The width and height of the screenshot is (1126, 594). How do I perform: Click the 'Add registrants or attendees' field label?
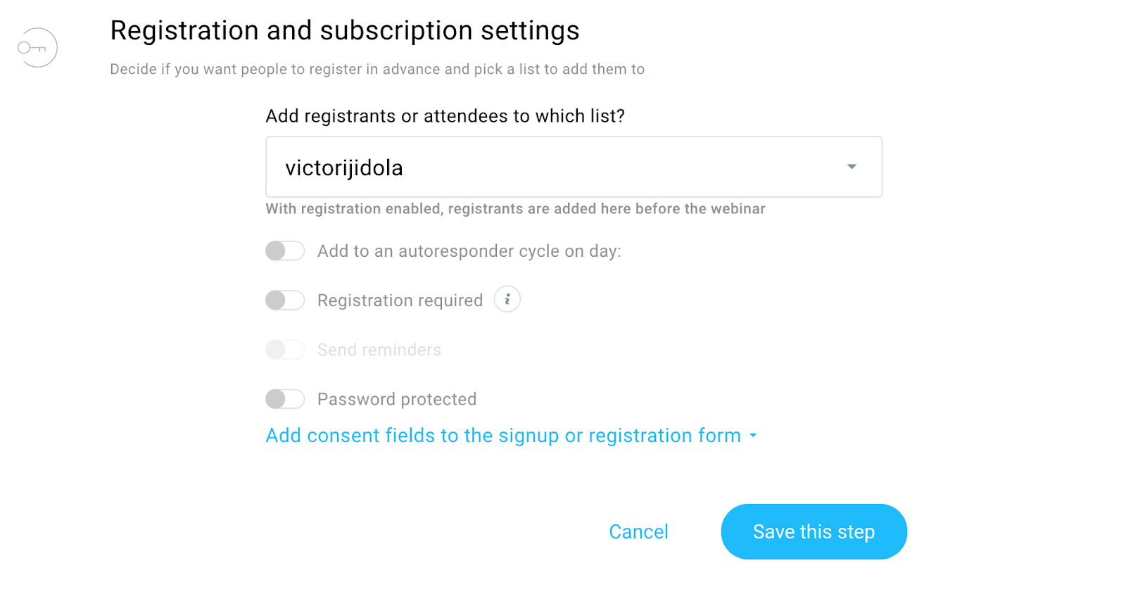pos(445,116)
